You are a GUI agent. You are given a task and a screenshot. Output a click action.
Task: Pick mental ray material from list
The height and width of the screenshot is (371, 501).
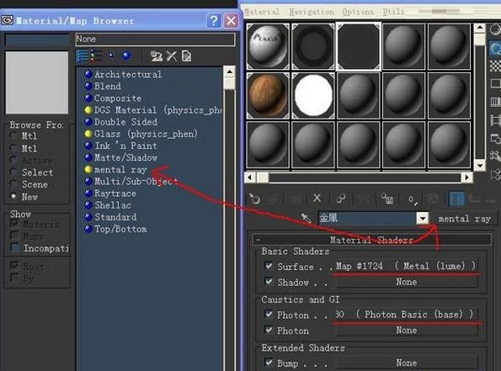120,170
